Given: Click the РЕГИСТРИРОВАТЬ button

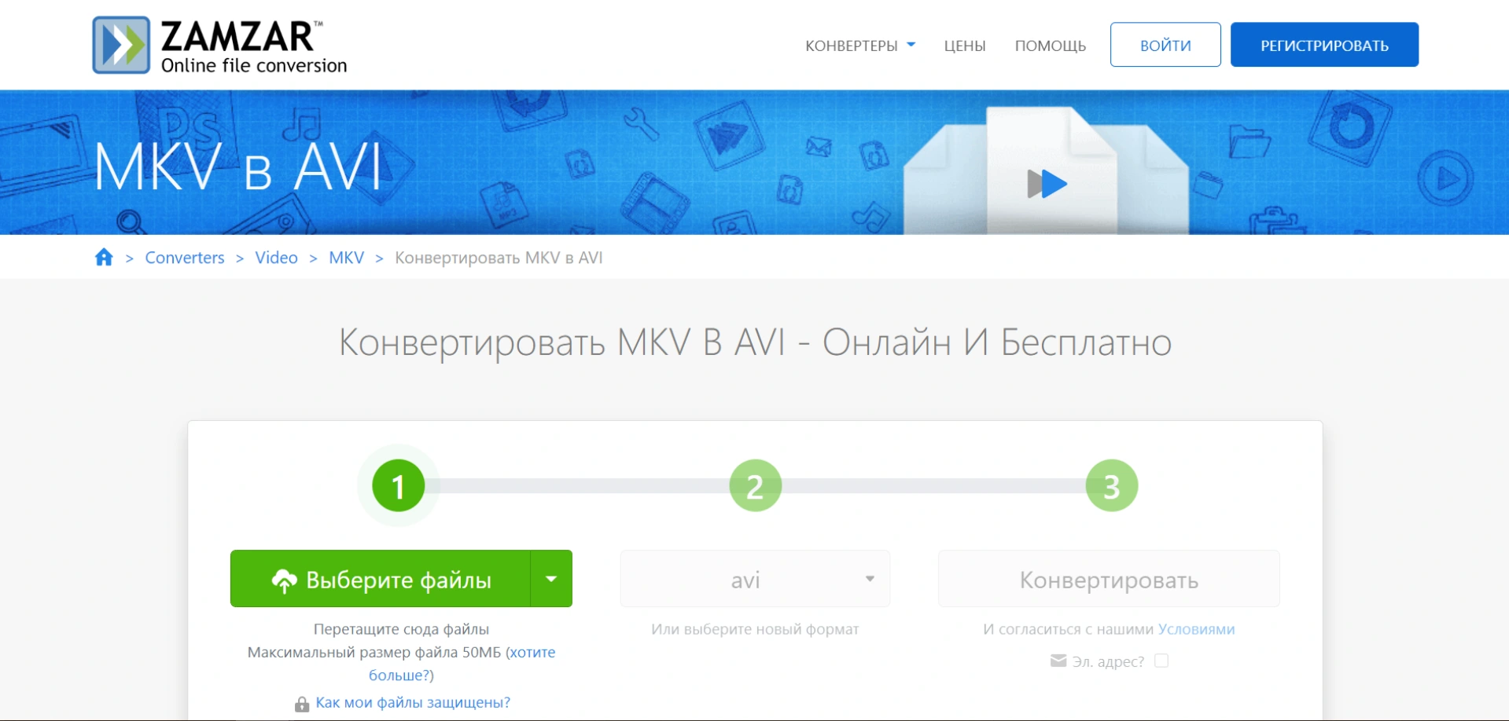Looking at the screenshot, I should click(x=1324, y=45).
